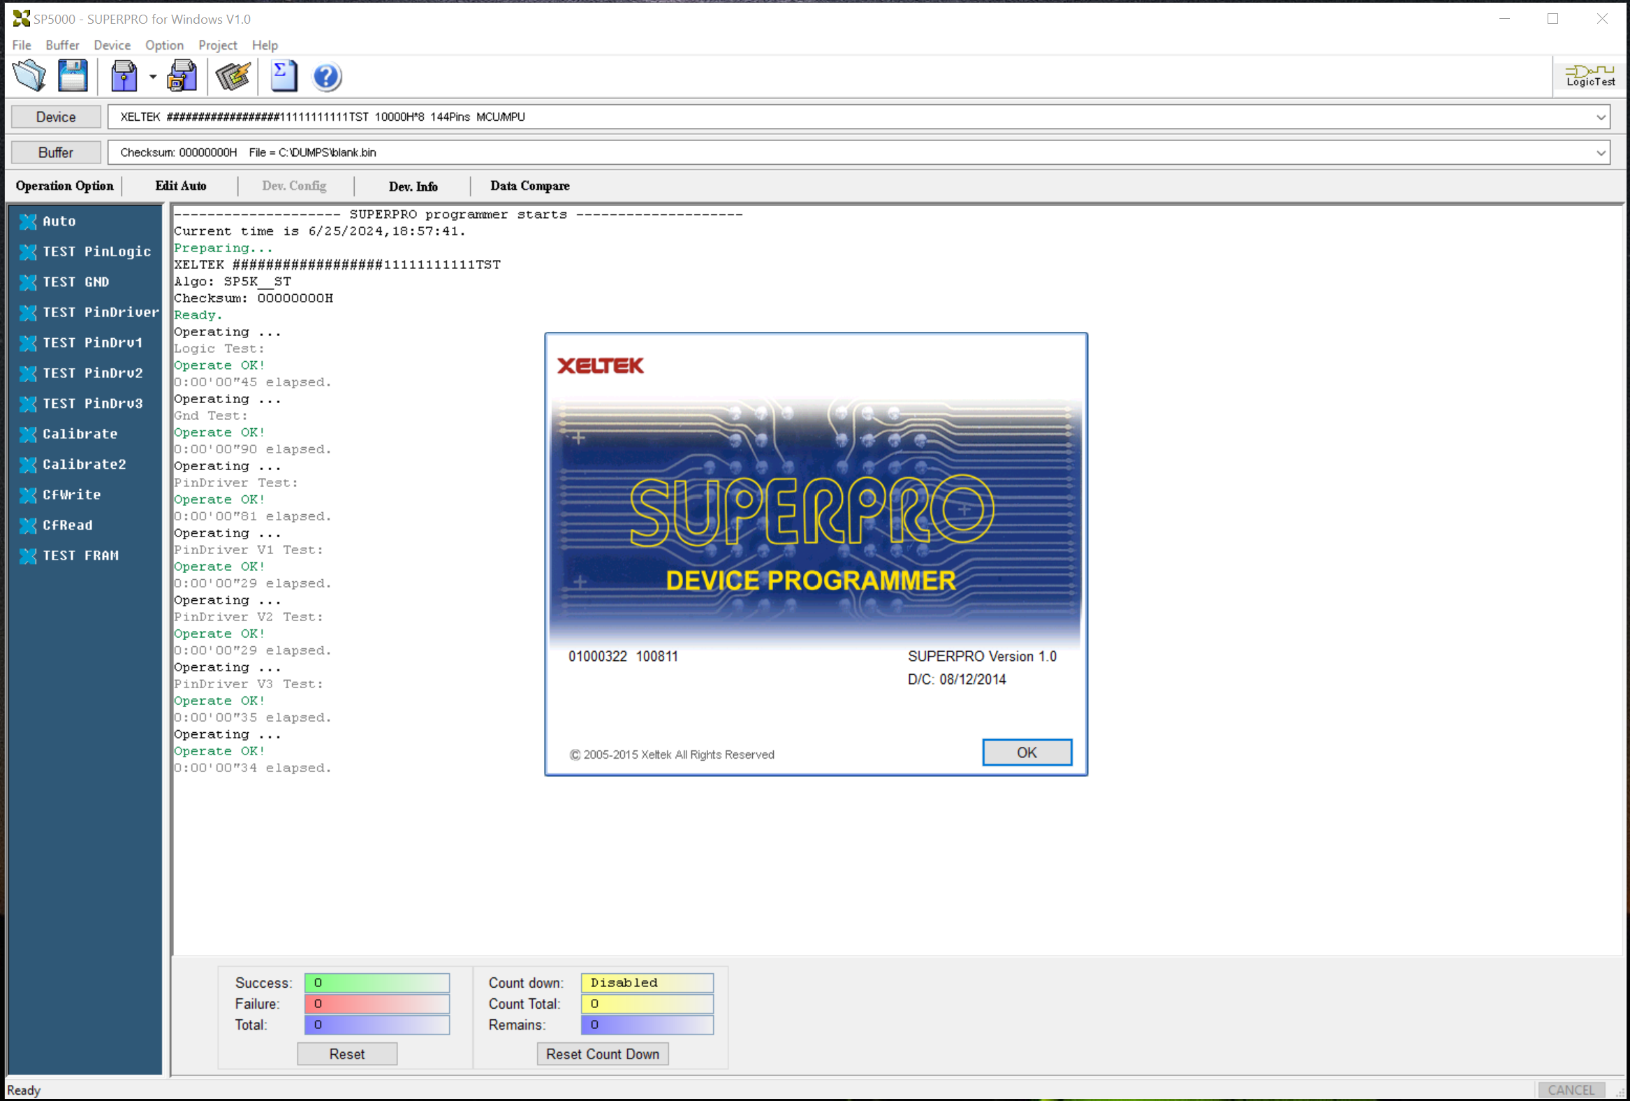This screenshot has width=1630, height=1101.
Task: Click the green Success counter bar
Action: tap(376, 982)
